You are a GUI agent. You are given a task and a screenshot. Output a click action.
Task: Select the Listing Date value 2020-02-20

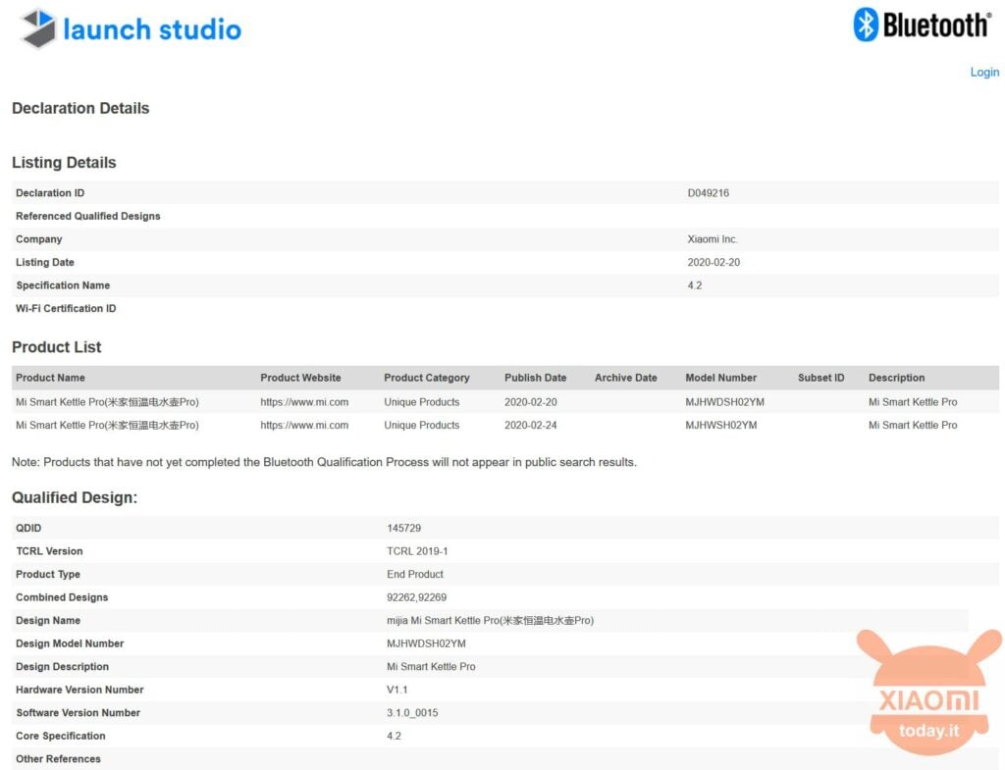click(x=714, y=262)
